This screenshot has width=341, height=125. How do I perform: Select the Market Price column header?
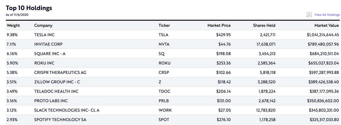pyautogui.click(x=219, y=25)
